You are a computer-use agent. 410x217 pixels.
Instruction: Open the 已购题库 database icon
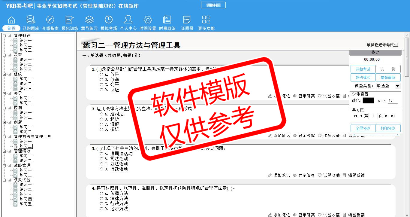[x=31, y=20]
